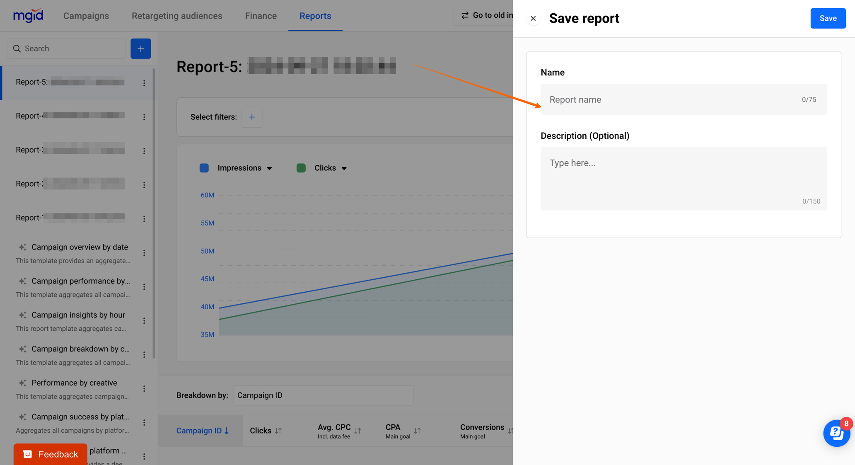Click the sparkle icon beside Campaign insights by hour
The image size is (855, 465).
coord(23,315)
